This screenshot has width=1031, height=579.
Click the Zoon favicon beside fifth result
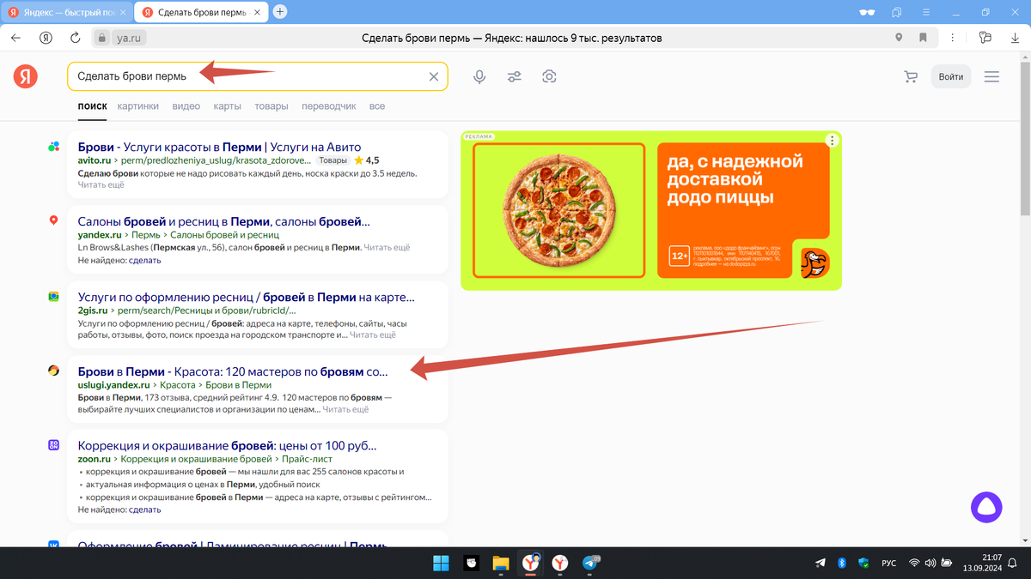53,445
